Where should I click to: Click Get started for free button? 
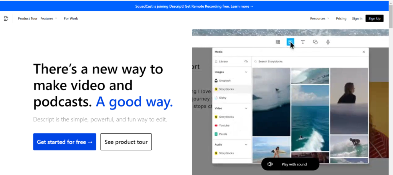pos(64,142)
